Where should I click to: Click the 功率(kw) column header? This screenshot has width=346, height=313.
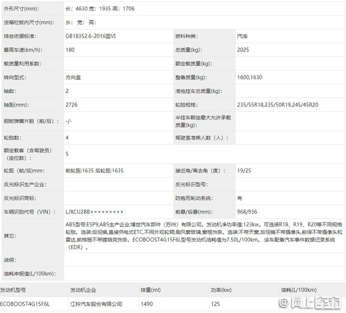221,290
